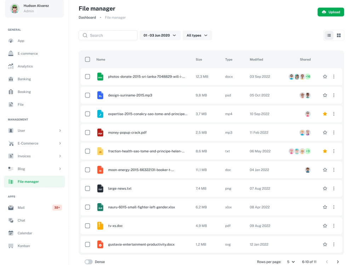Click the Search input field
This screenshot has height=265, width=354.
(x=108, y=35)
